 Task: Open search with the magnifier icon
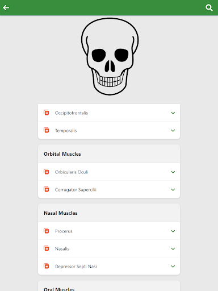(209, 8)
